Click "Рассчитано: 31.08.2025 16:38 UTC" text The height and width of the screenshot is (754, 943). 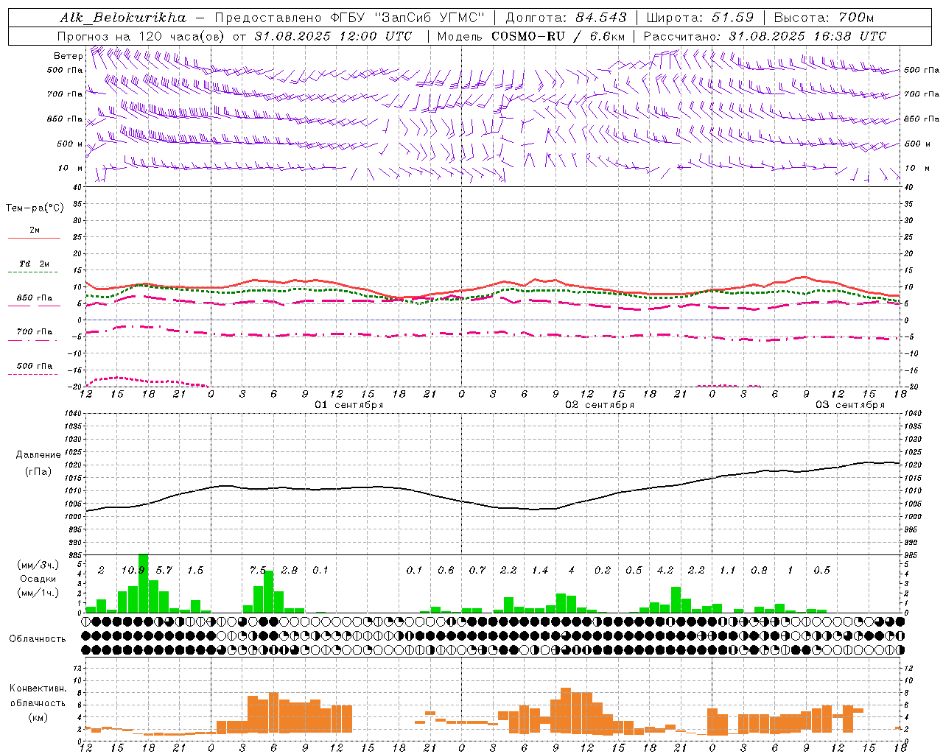coord(765,36)
